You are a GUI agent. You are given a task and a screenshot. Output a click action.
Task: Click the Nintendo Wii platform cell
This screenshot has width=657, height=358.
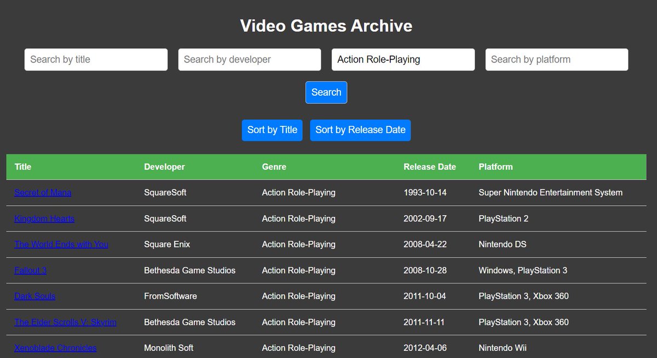pos(503,348)
